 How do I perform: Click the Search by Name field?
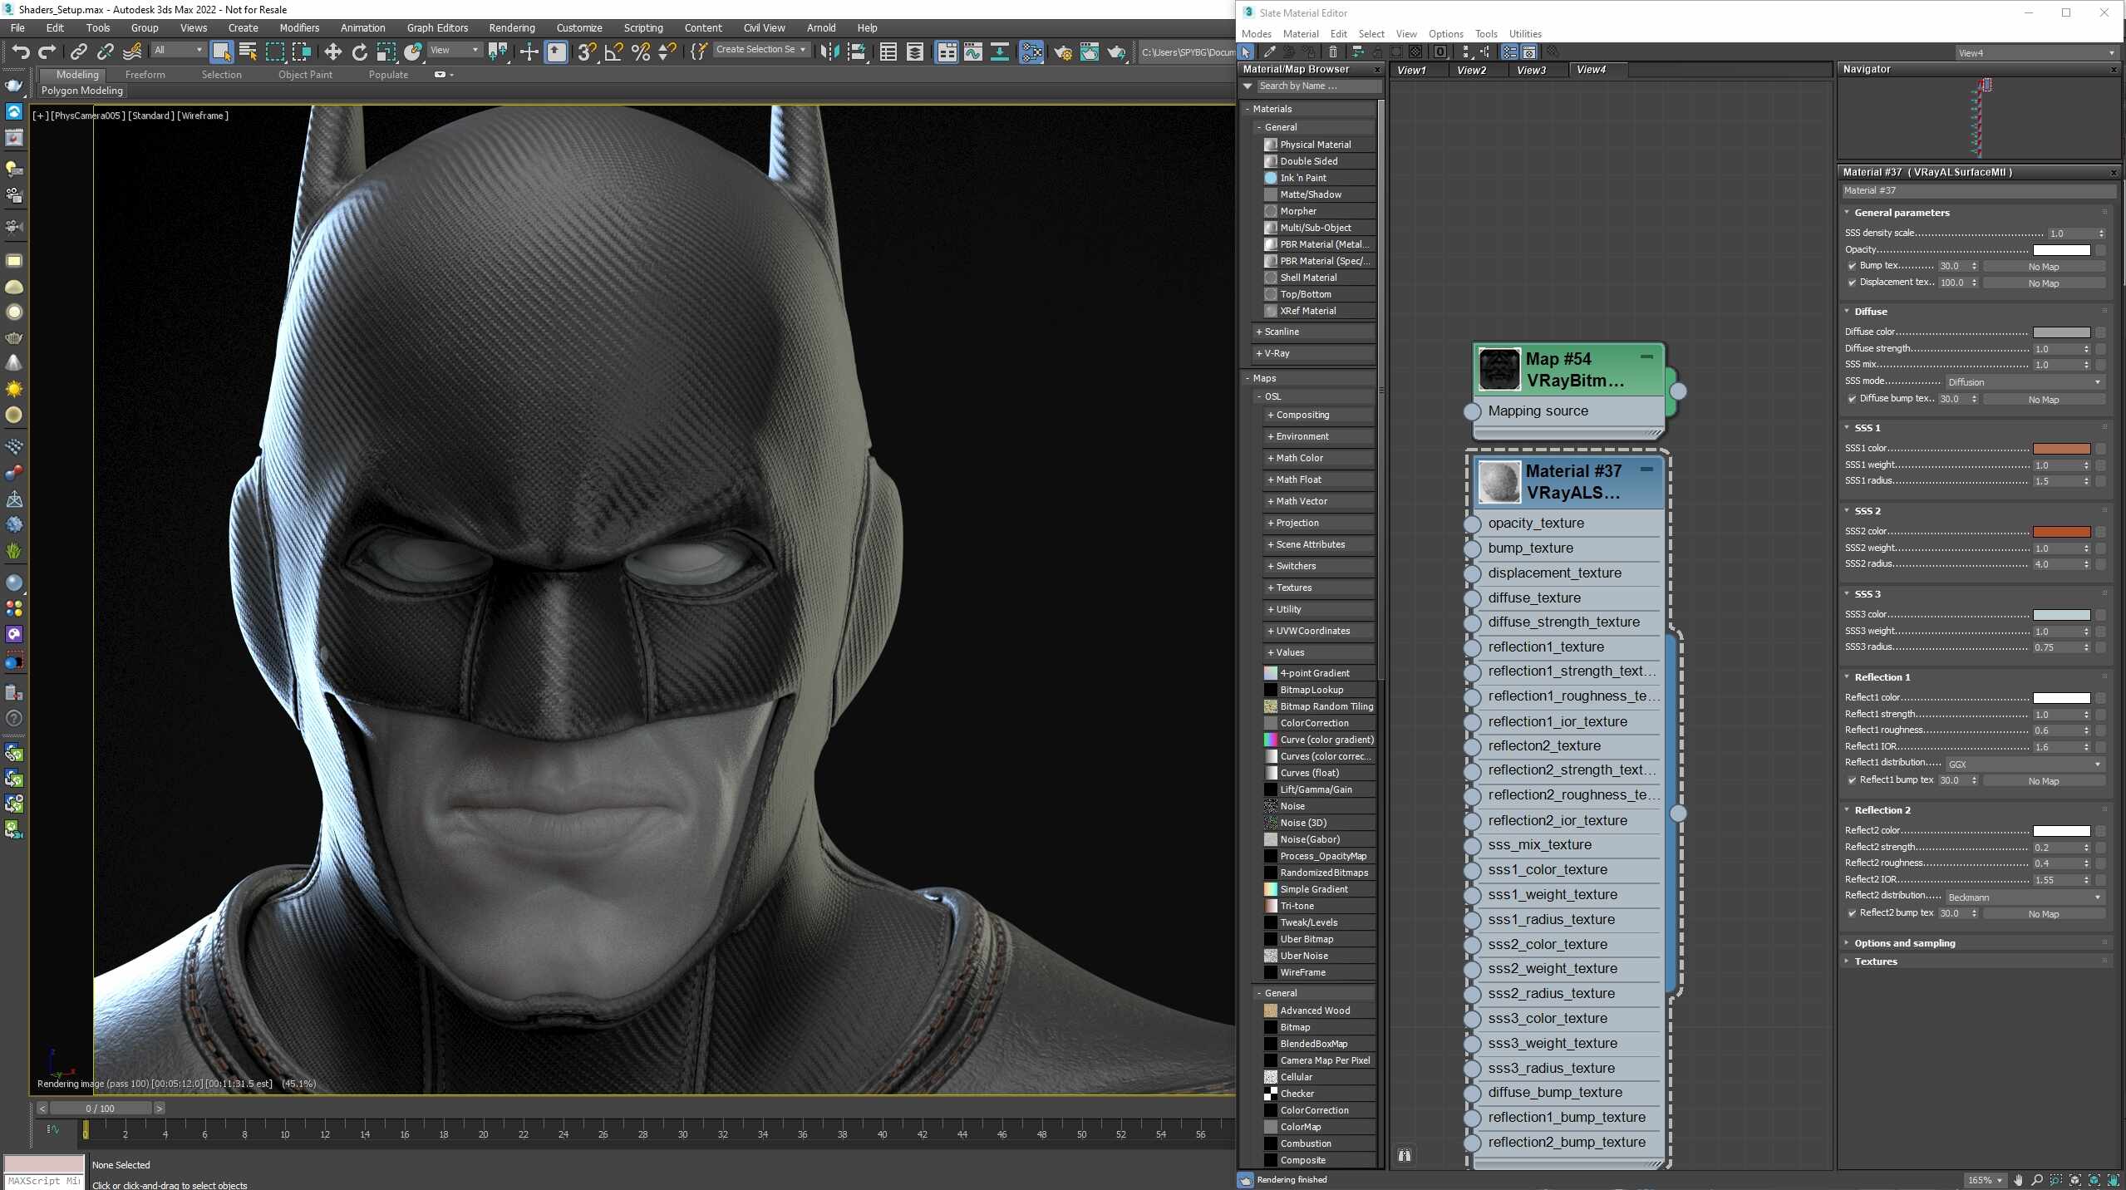1318,86
